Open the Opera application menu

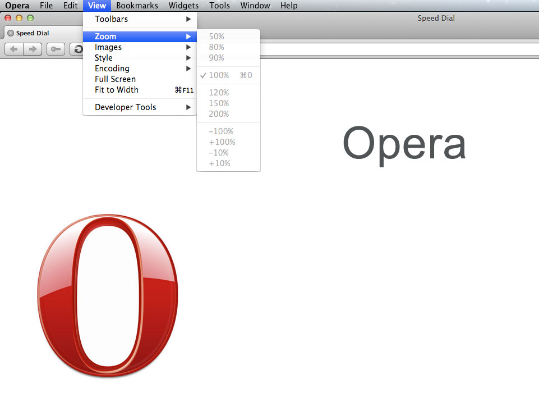[17, 6]
